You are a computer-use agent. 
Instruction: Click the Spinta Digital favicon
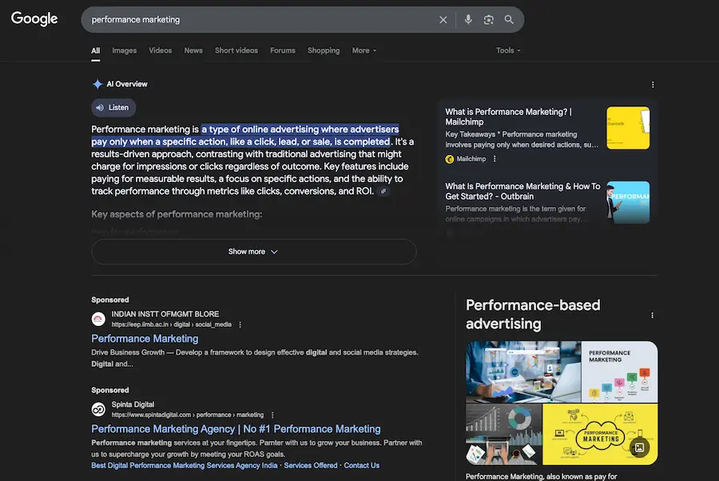98,409
